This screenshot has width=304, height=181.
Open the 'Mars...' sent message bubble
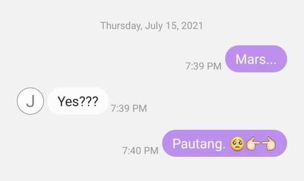tap(256, 59)
